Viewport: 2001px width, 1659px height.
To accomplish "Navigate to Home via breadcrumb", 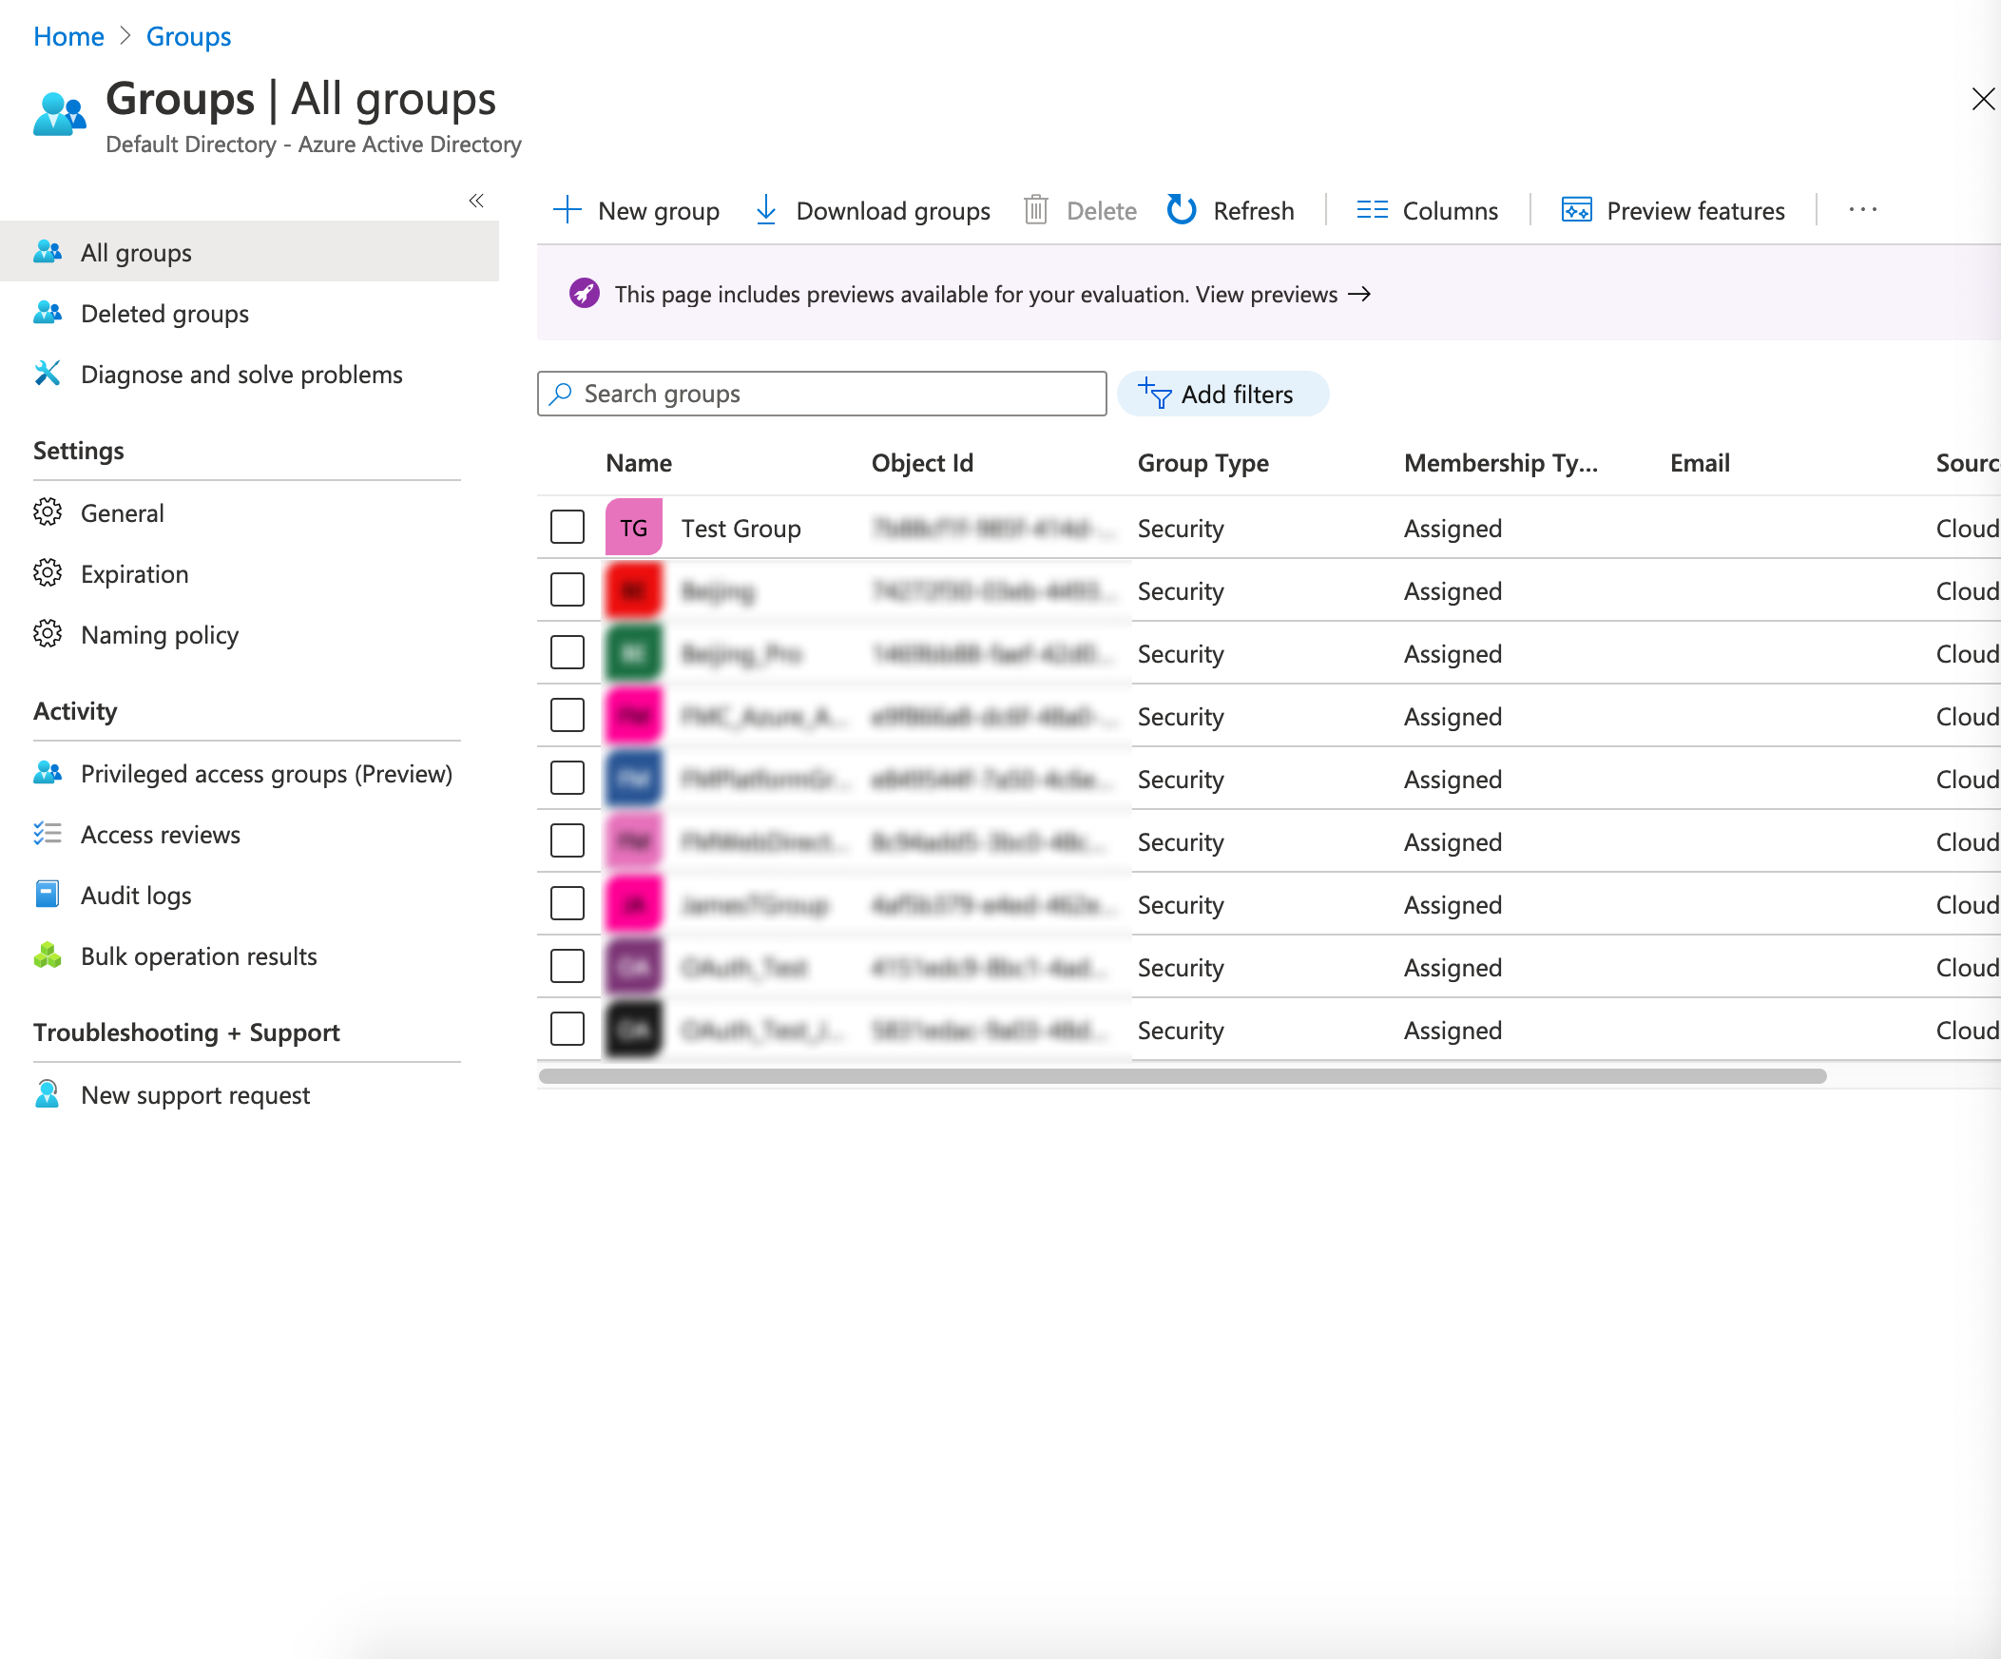I will point(67,36).
